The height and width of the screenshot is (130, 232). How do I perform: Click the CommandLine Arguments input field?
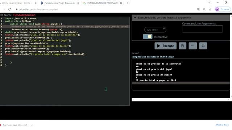click(202, 29)
